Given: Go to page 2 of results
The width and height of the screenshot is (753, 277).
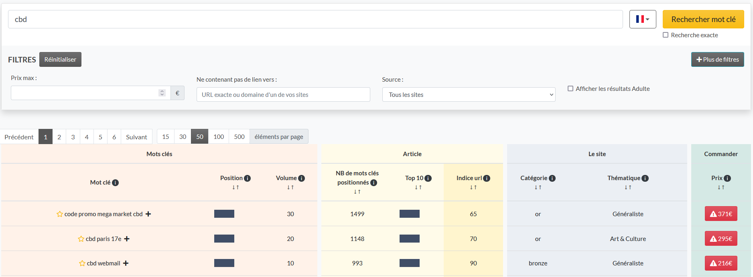Looking at the screenshot, I should (59, 137).
